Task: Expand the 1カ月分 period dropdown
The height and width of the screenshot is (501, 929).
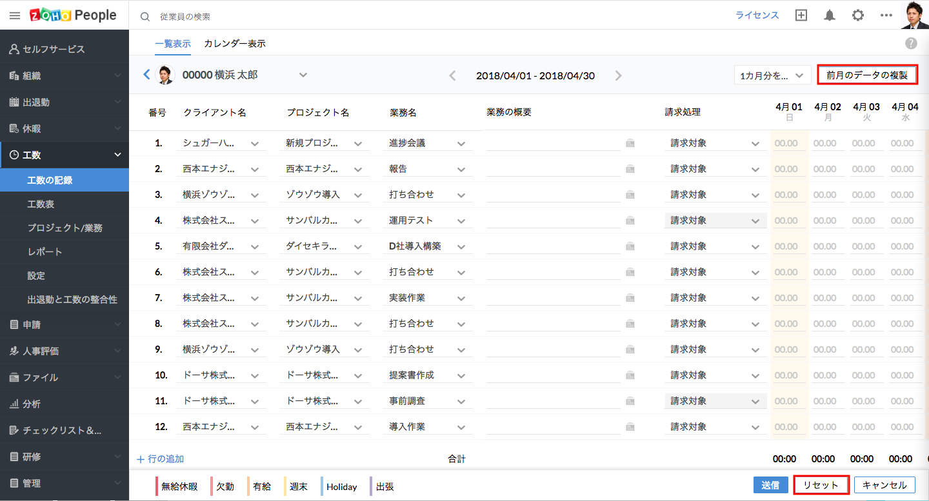Action: (772, 75)
